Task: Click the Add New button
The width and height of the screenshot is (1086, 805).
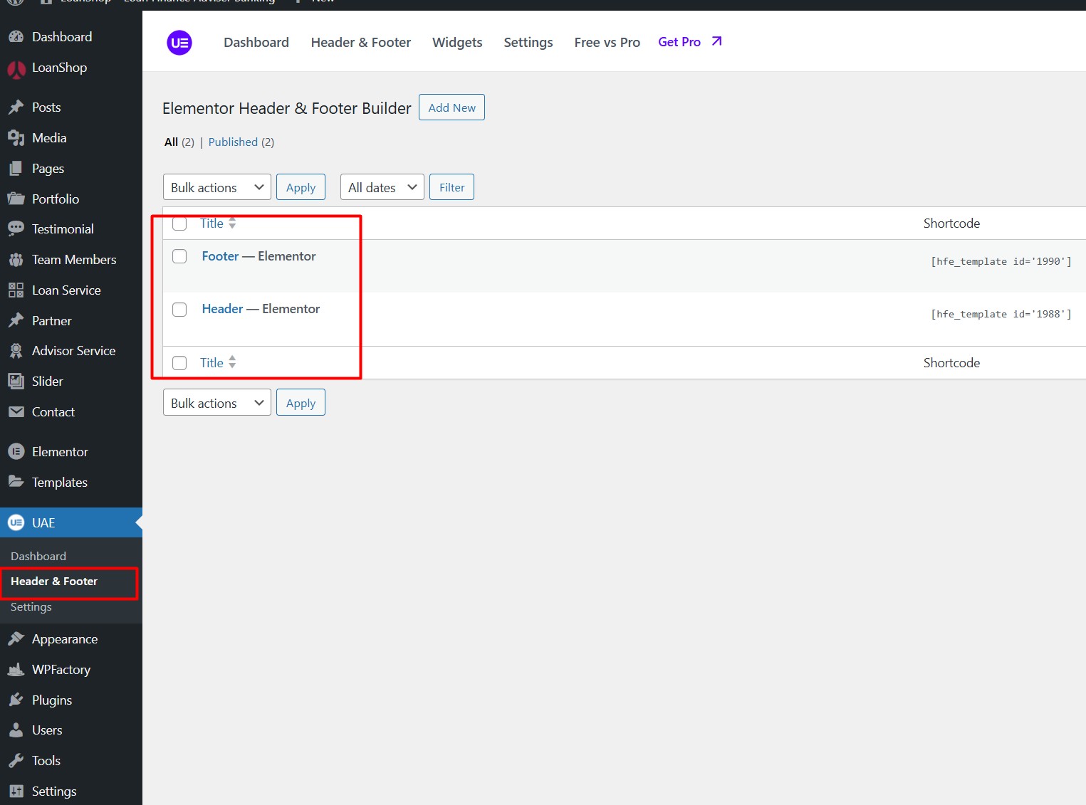Action: tap(451, 107)
